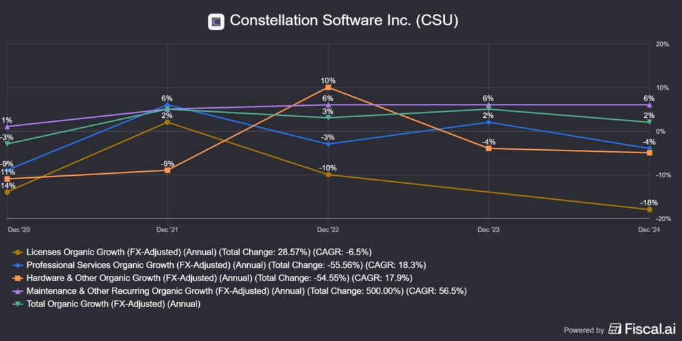Toggle Professional Services Organic Growth legend marker

point(17,264)
